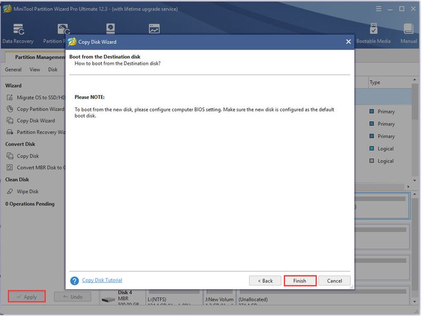The height and width of the screenshot is (316, 422).
Task: Click the Bootable Media icon
Action: pyautogui.click(x=373, y=29)
